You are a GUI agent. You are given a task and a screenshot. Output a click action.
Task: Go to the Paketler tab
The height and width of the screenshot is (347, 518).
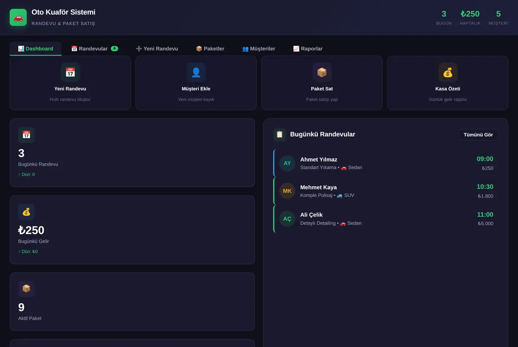pyautogui.click(x=210, y=49)
